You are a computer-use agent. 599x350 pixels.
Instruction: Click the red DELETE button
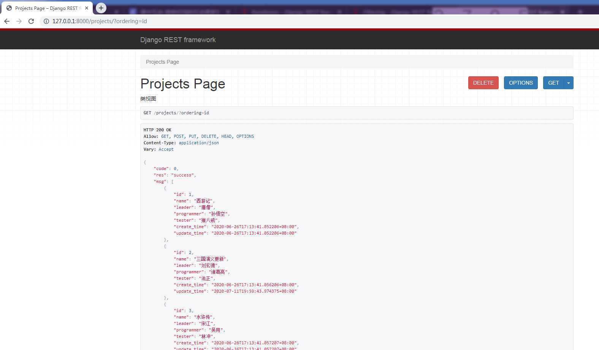point(483,83)
